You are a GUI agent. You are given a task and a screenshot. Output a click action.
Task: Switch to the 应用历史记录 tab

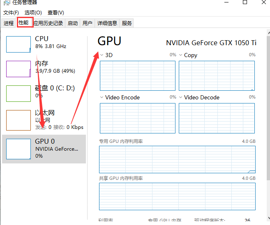[48, 23]
